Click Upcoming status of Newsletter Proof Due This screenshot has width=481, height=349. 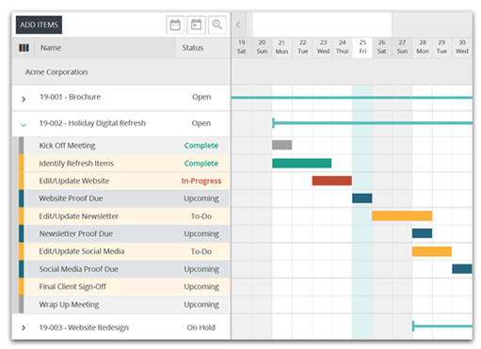[201, 234]
